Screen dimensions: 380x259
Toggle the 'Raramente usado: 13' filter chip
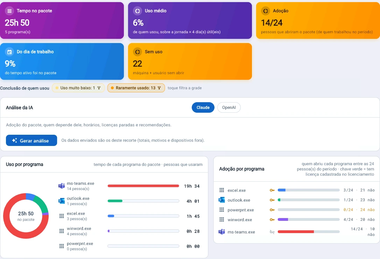[136, 88]
